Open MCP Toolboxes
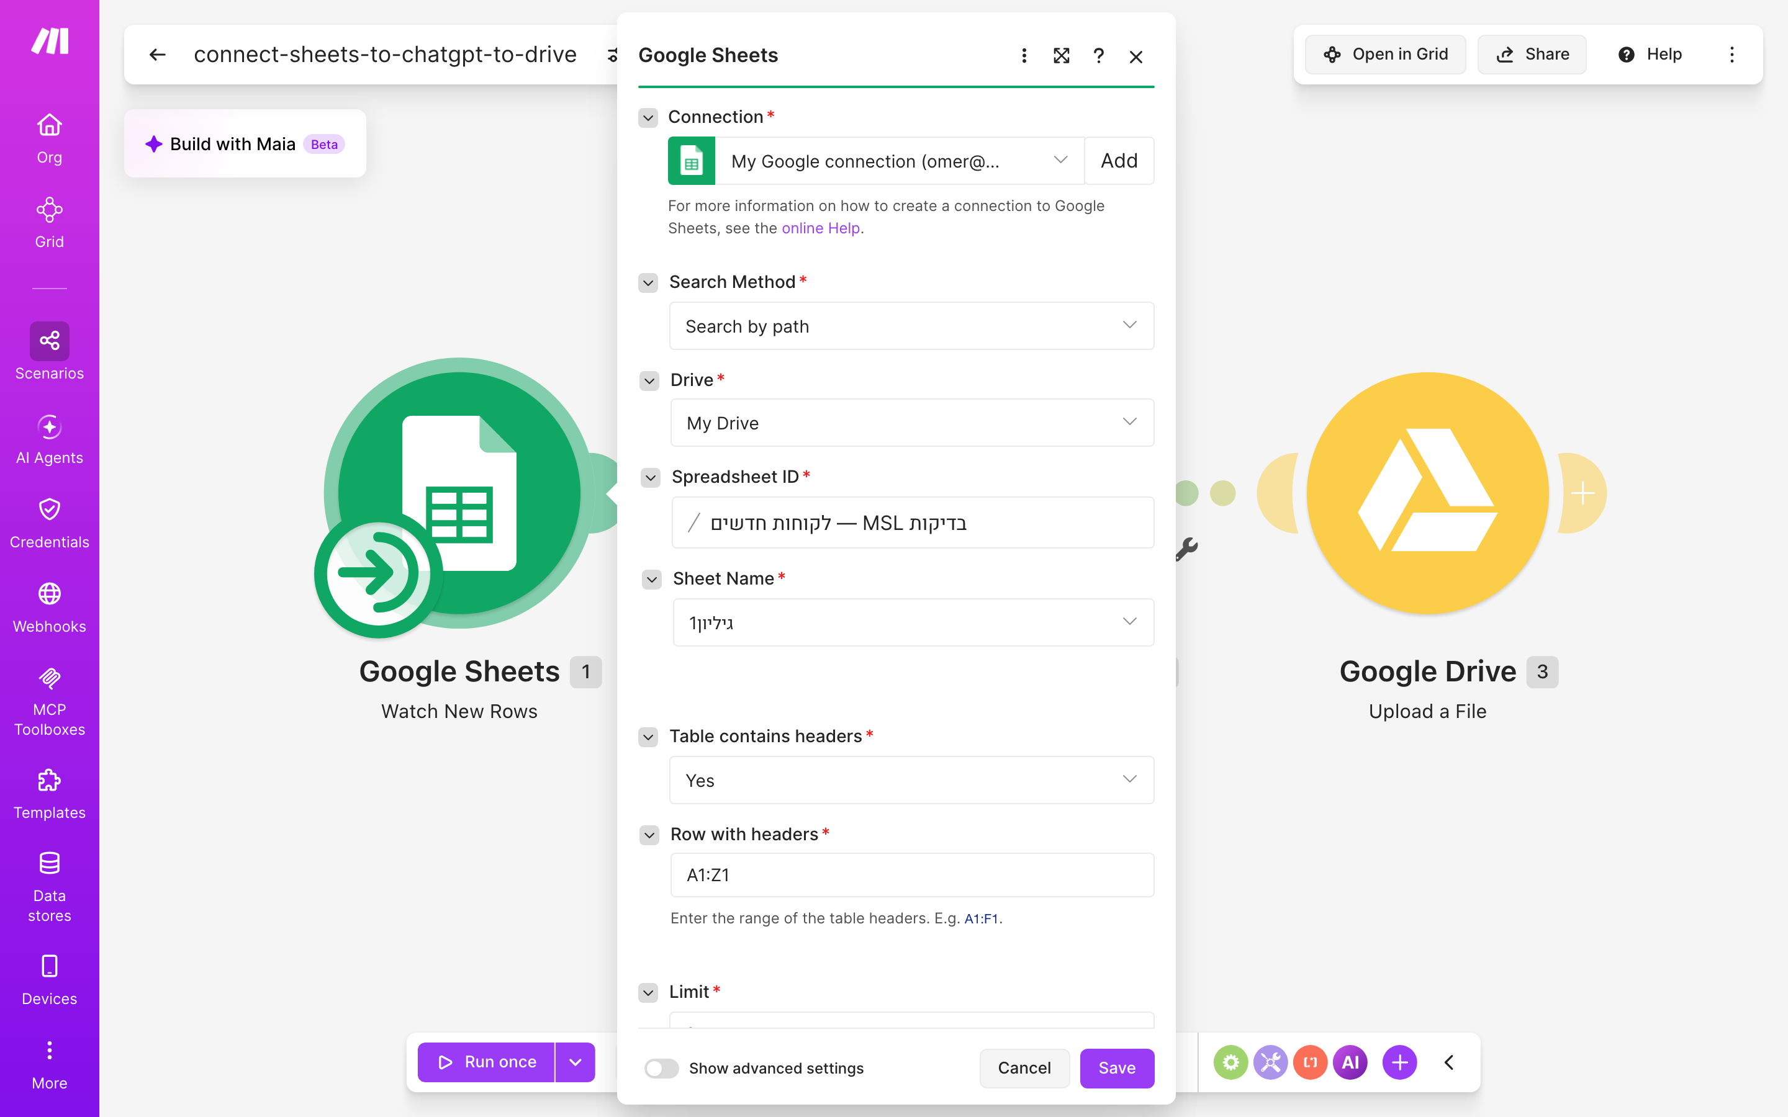This screenshot has height=1117, width=1788. point(50,701)
